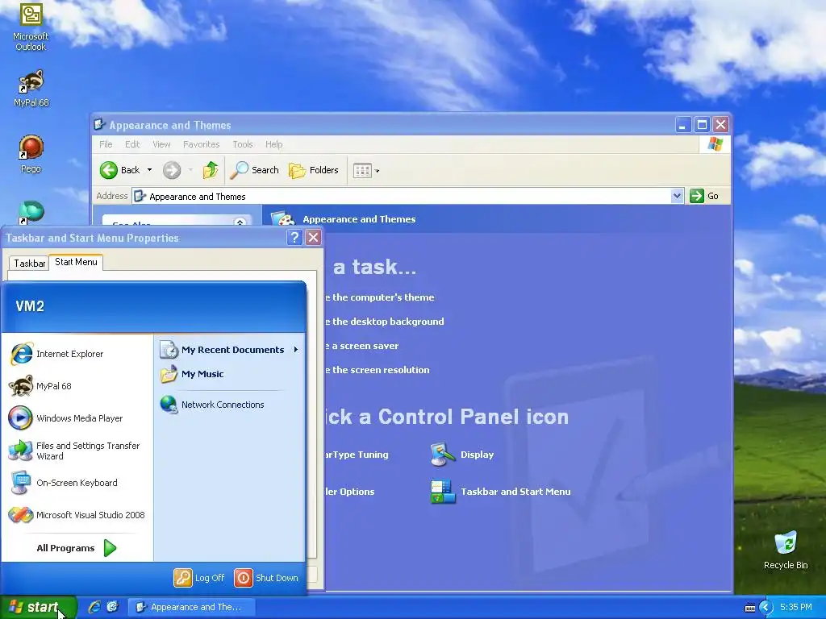
Task: Select the Recycle Bin icon
Action: click(x=786, y=550)
